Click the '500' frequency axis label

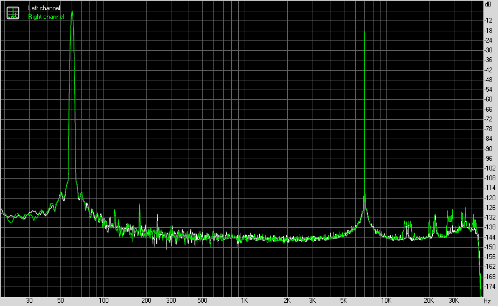[202, 301]
